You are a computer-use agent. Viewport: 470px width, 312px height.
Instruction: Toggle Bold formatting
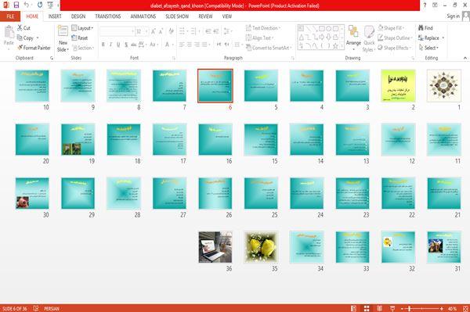click(103, 45)
